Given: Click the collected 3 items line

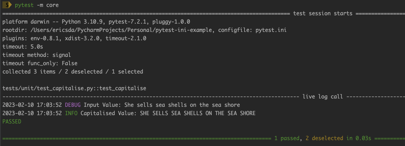Looking at the screenshot, I should point(73,71).
